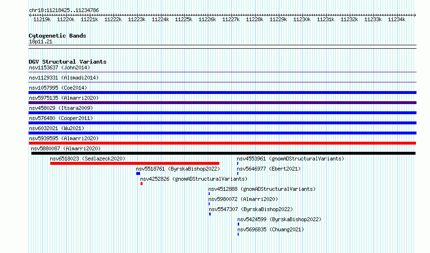Click the 11224k ruler position
The height and width of the screenshot is (253, 430).
tap(160, 19)
